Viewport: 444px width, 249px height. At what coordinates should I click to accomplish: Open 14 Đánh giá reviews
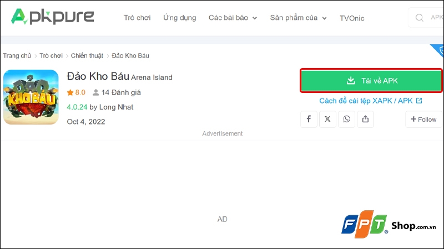point(117,92)
